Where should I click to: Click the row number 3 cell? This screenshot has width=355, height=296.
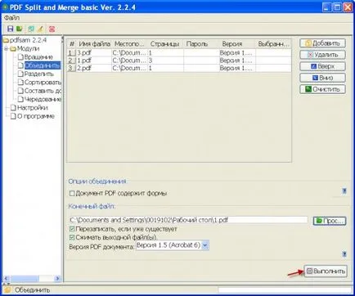[x=71, y=68]
